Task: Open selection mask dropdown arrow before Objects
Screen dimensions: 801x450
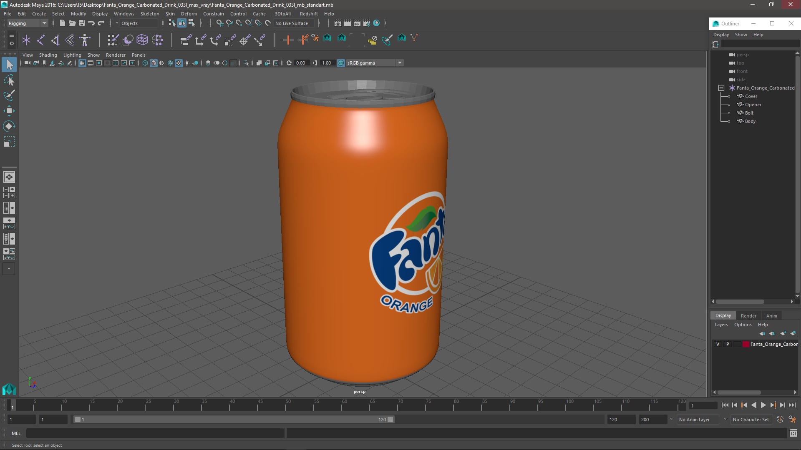Action: [117, 23]
